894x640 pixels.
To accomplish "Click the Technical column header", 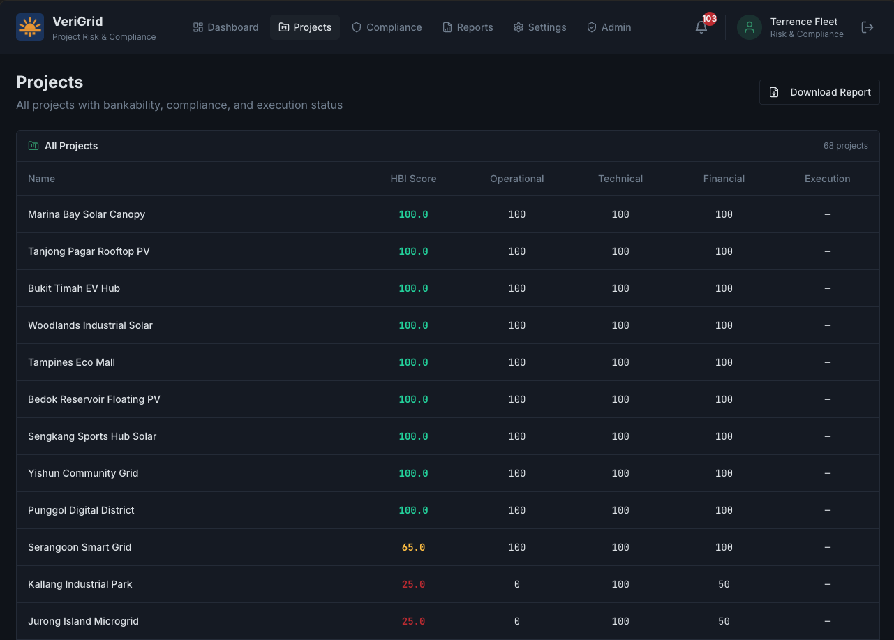I will point(620,179).
